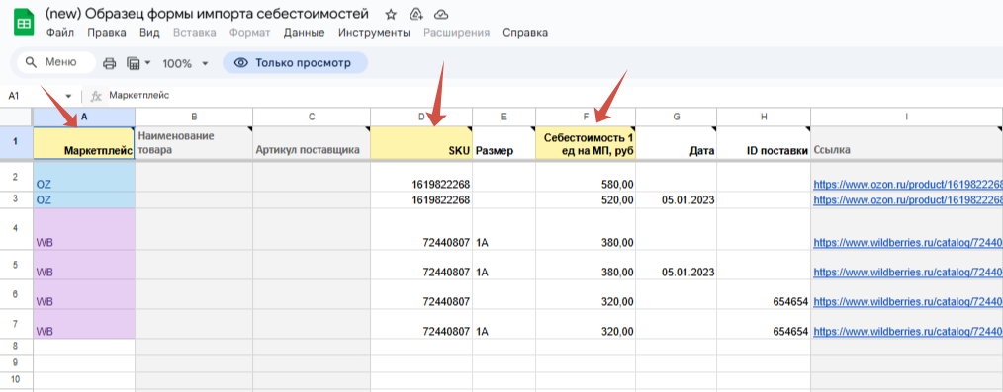Screen dimensions: 1003x392
Task: Click the add to Drive icon
Action: pos(416,14)
